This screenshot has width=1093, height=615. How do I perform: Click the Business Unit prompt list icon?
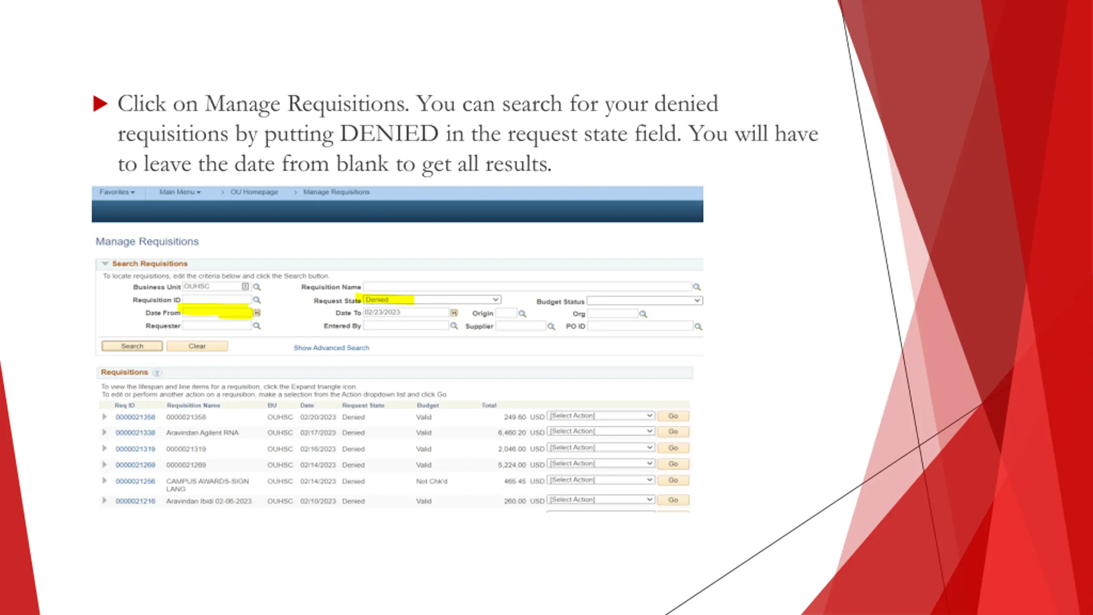coord(245,287)
